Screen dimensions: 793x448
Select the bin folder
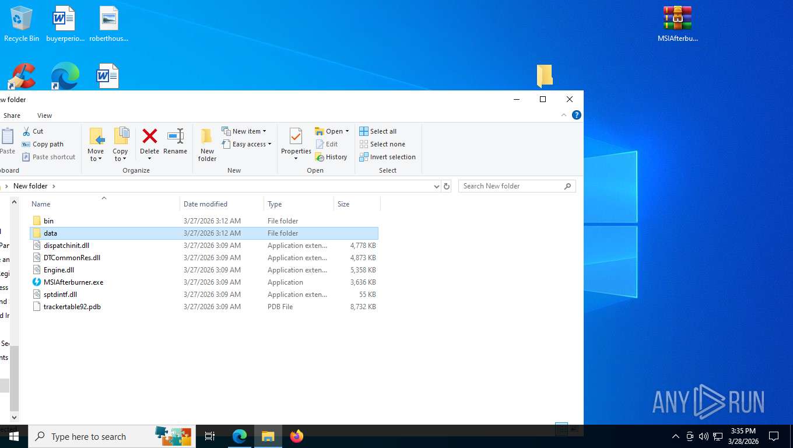pyautogui.click(x=204, y=221)
